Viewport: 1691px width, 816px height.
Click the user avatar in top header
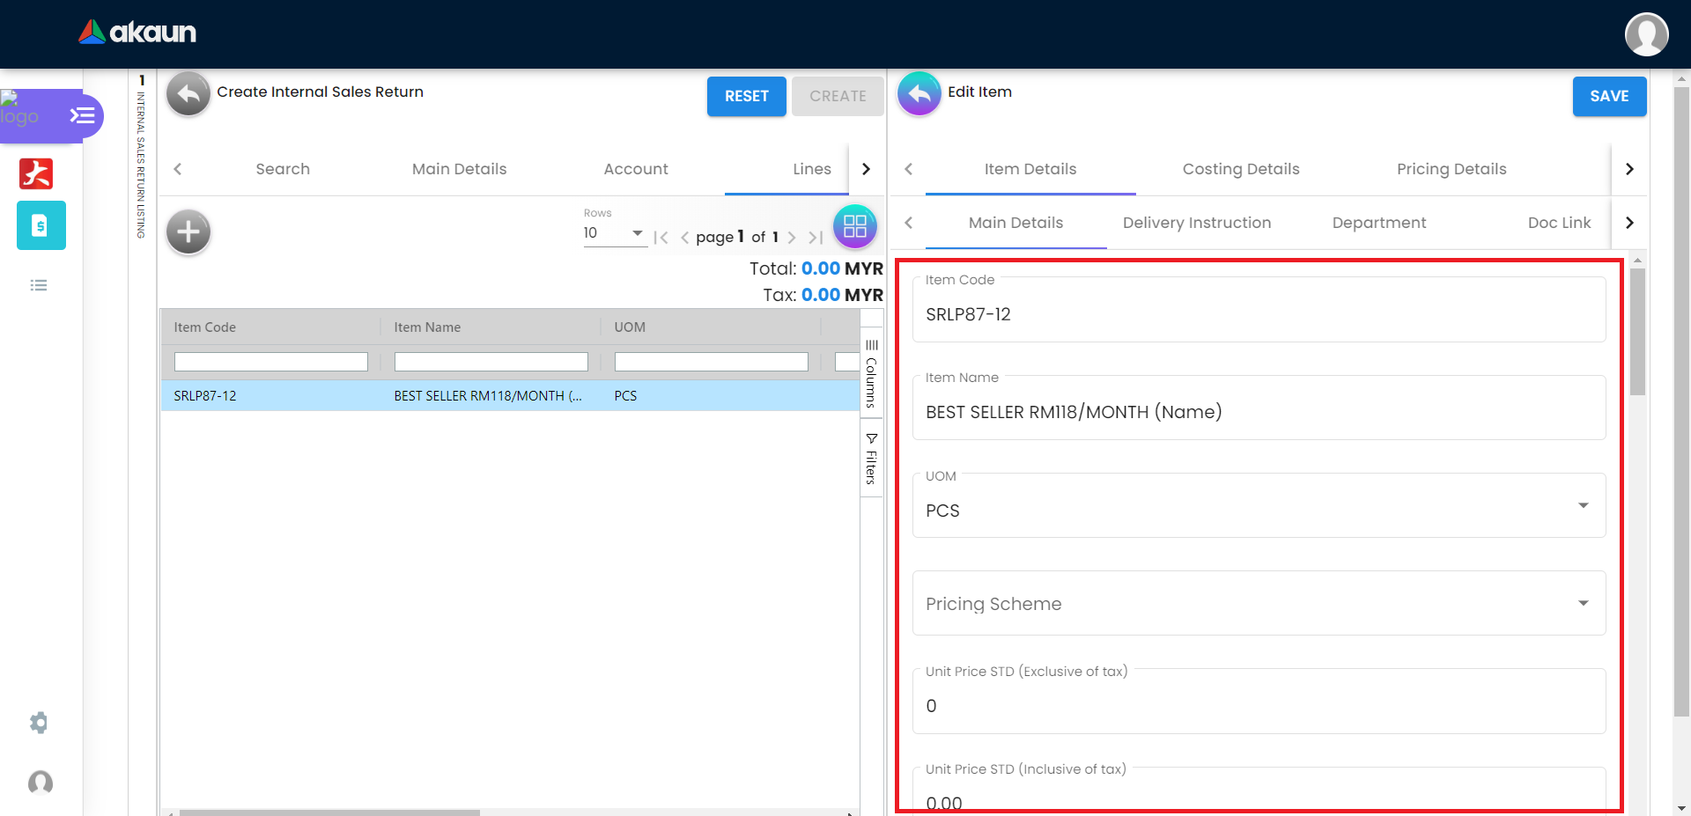pos(1645,34)
